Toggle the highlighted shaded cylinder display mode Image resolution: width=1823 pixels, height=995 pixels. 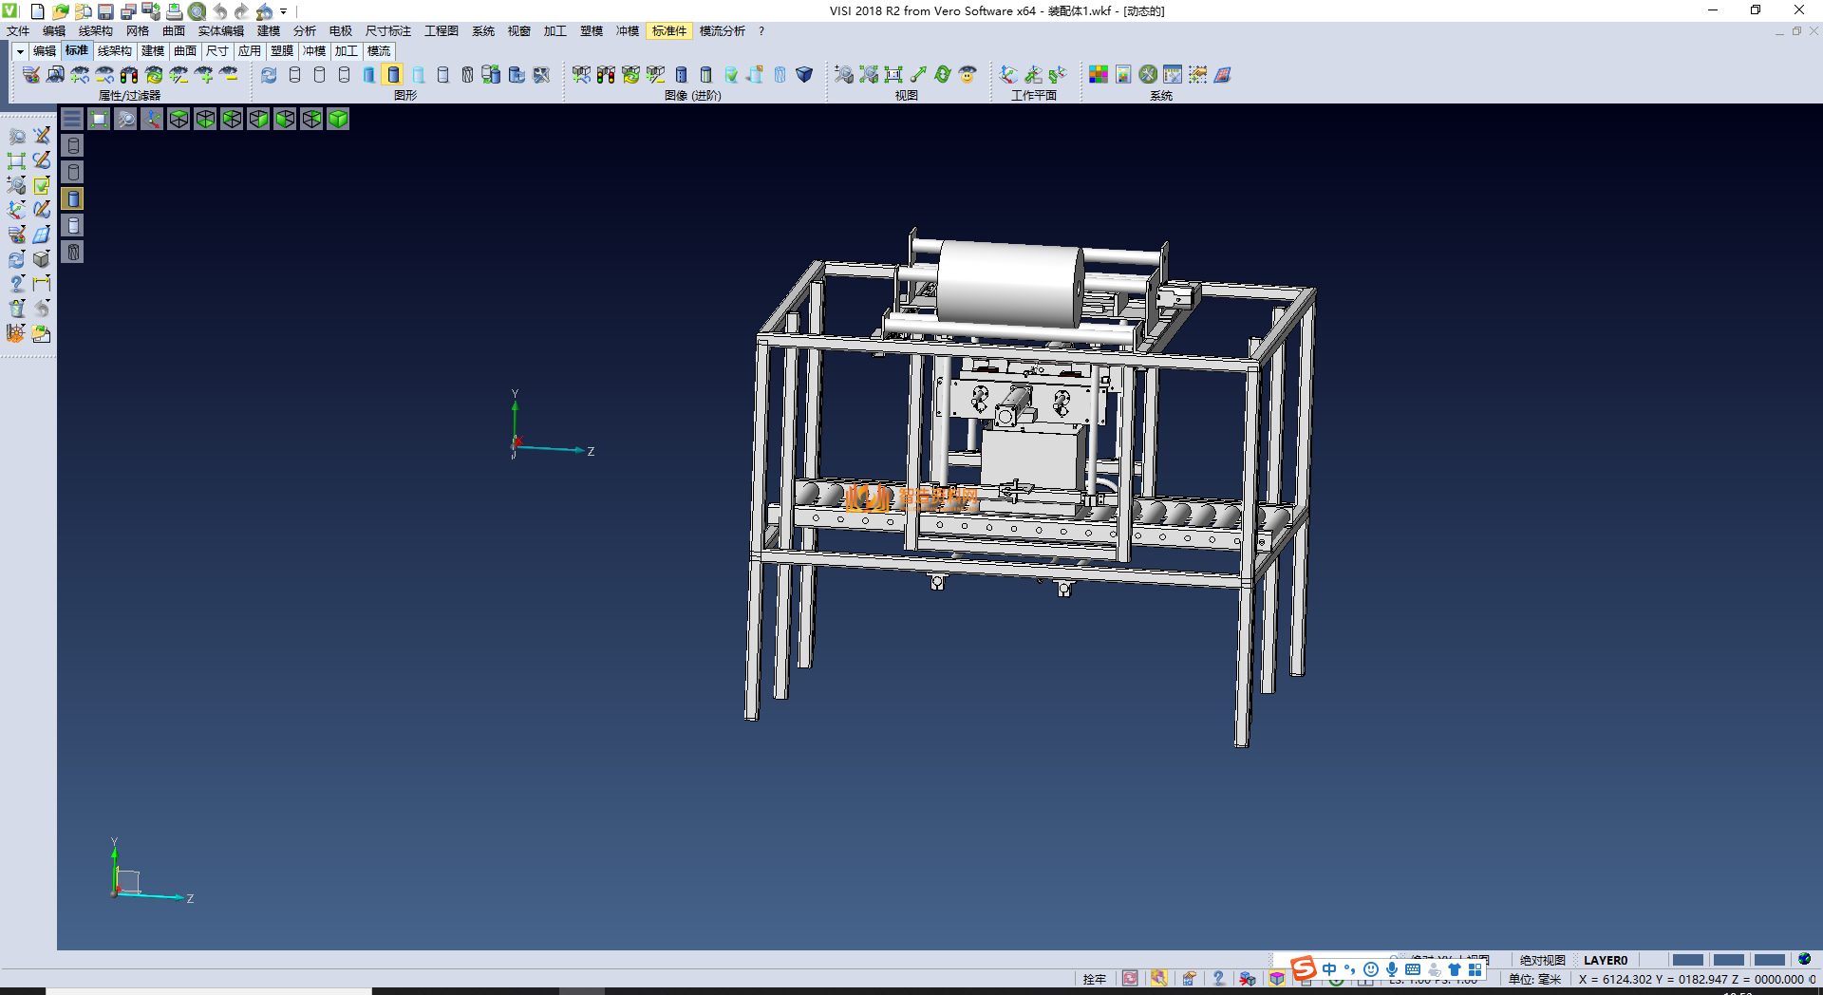click(x=393, y=75)
